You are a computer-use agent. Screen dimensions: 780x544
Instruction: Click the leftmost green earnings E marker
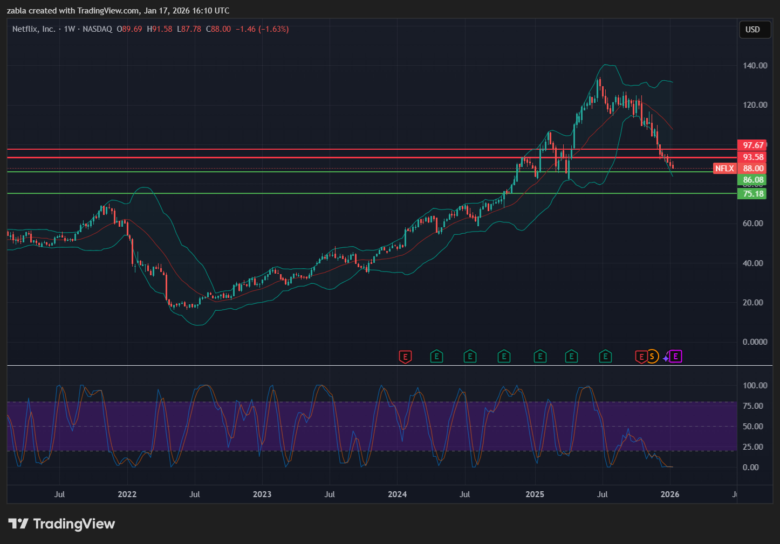click(436, 357)
